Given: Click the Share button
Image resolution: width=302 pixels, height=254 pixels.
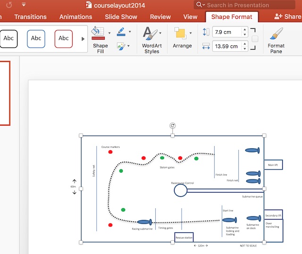Looking at the screenshot, I should click(x=288, y=17).
